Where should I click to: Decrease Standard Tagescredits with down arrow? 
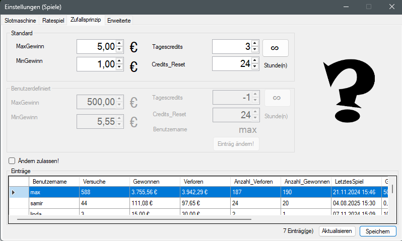254,49
